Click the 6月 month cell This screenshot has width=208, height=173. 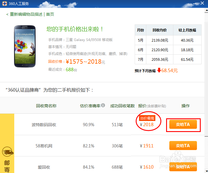point(141,50)
